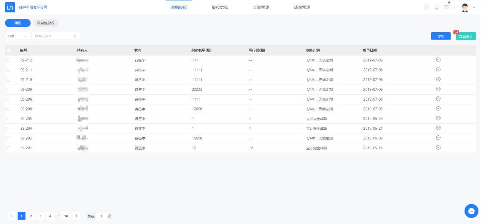481x224 pixels.
Task: Switch to the 激励股权 top tab
Action: coord(179,7)
